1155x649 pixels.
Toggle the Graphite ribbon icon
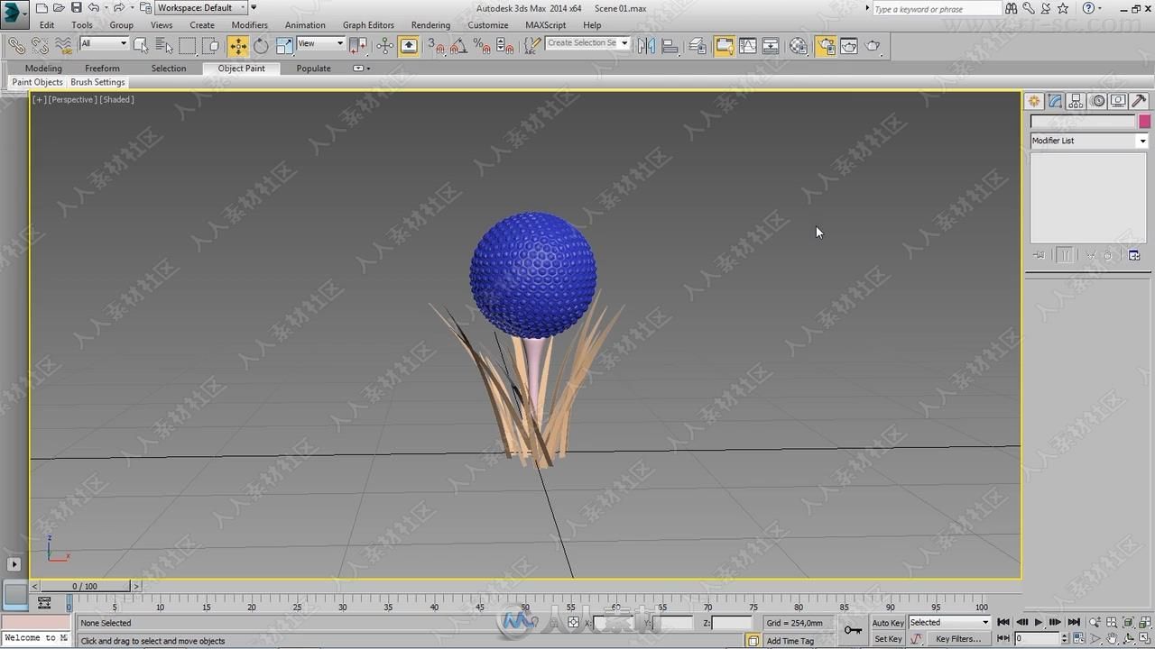(x=724, y=45)
